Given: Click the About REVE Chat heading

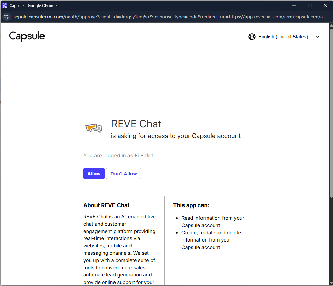Looking at the screenshot, I should [106, 205].
